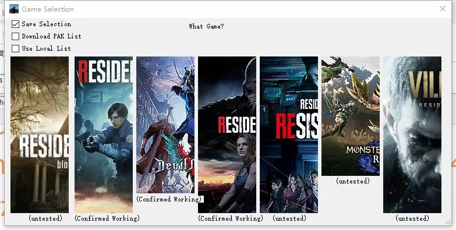The height and width of the screenshot is (230, 456).
Task: Click untested label under Monster Hunter cover
Action: click(353, 181)
